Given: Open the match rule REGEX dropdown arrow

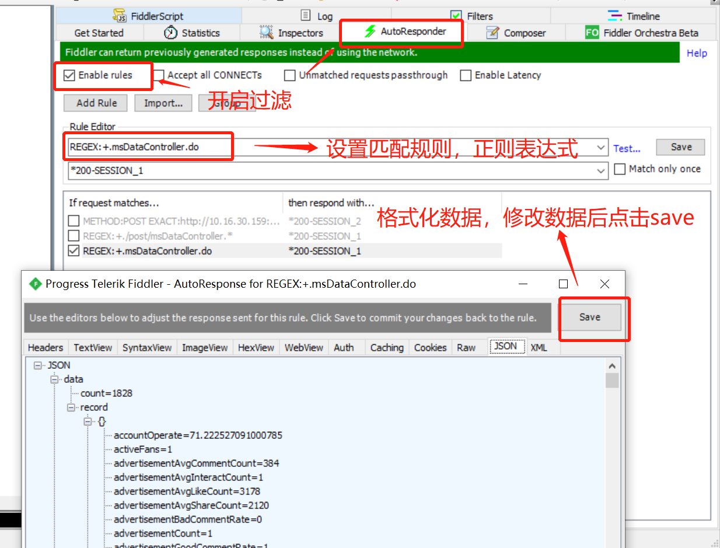Looking at the screenshot, I should 602,148.
